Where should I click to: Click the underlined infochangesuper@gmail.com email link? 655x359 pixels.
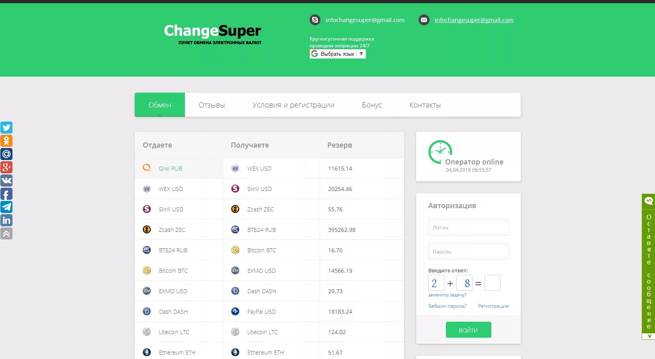[x=474, y=20]
